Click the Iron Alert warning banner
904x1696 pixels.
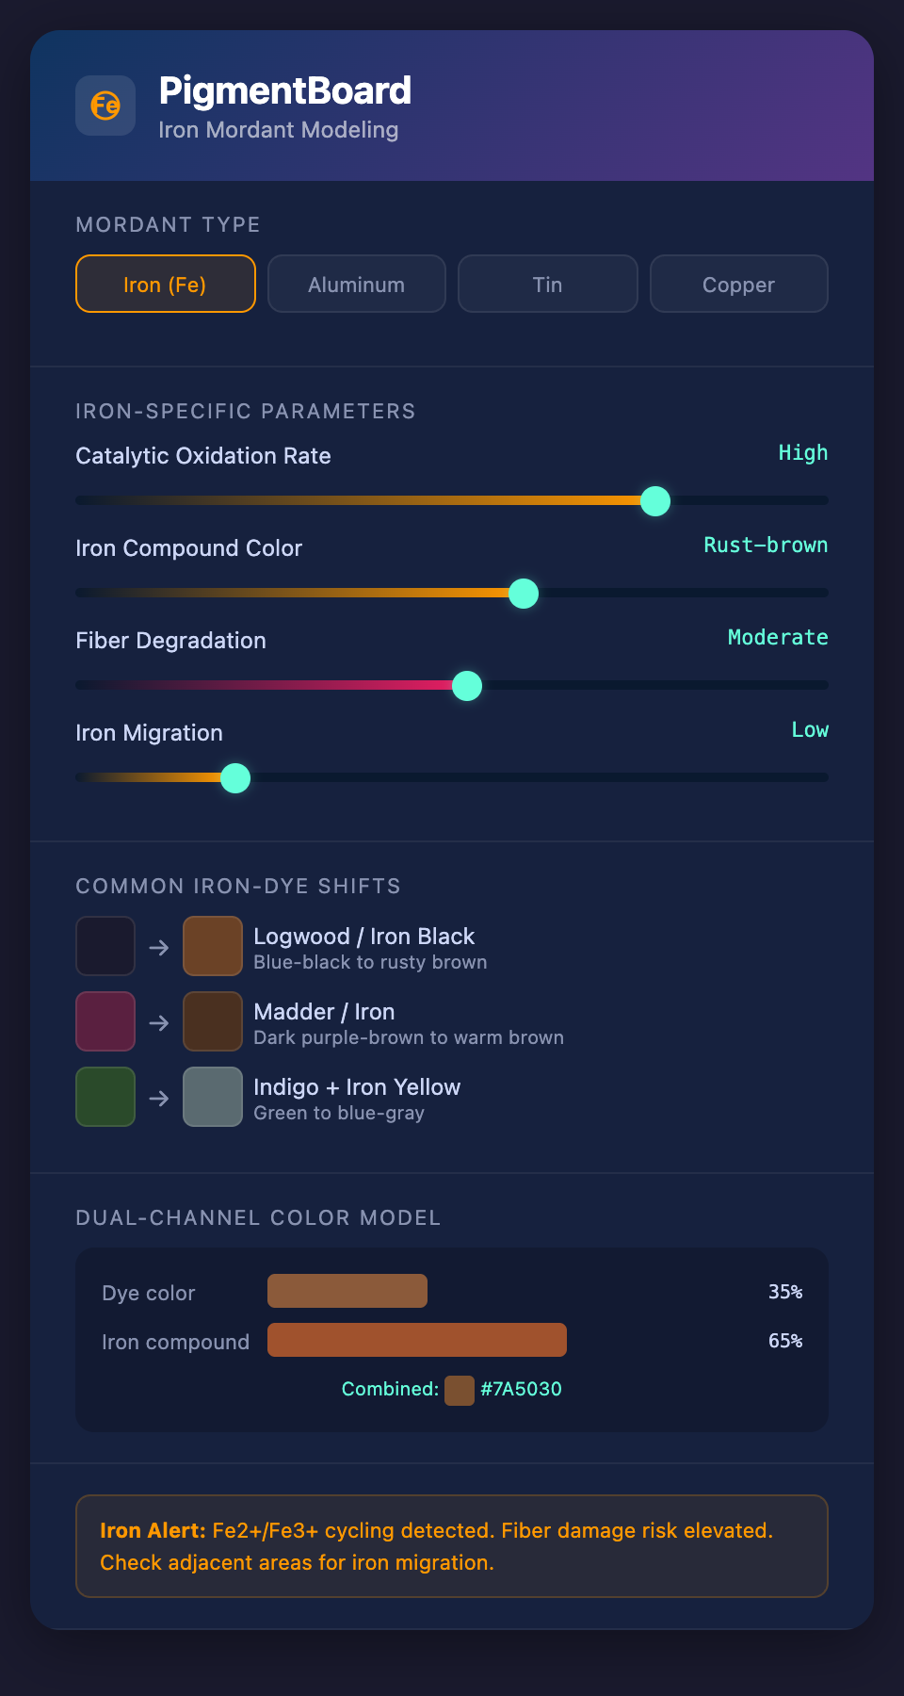tap(452, 1546)
